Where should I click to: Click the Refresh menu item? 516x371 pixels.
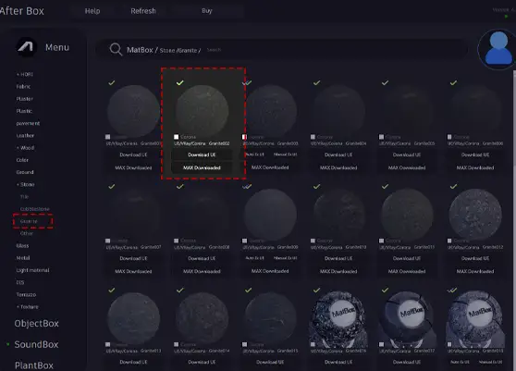pyautogui.click(x=143, y=11)
